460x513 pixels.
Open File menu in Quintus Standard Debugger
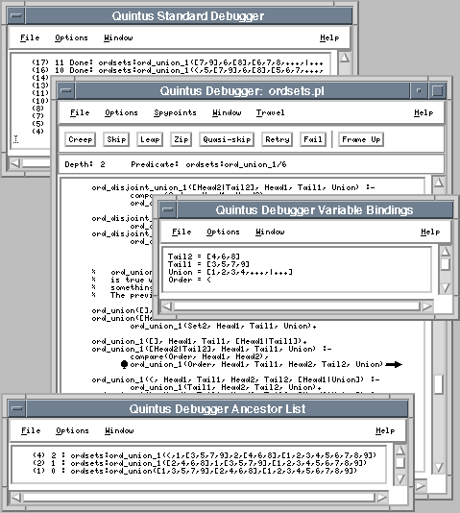[x=30, y=37]
